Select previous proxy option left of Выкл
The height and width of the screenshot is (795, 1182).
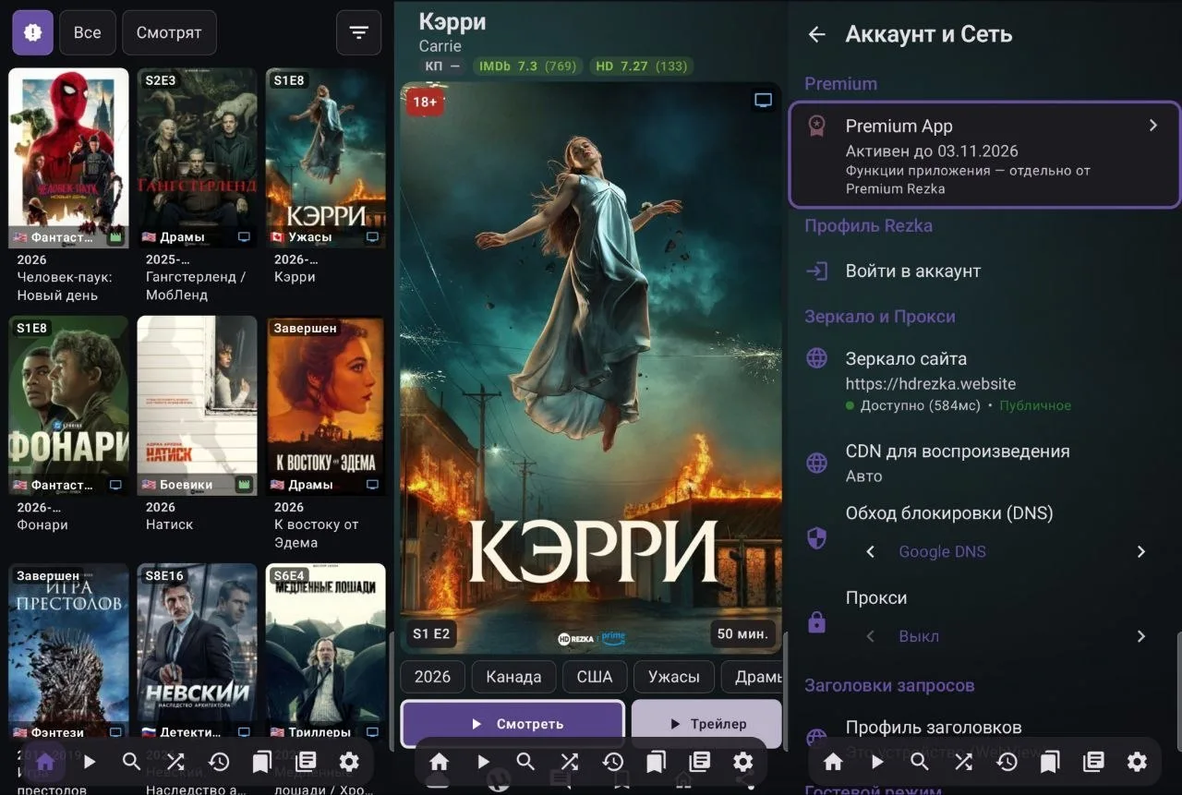pyautogui.click(x=870, y=636)
